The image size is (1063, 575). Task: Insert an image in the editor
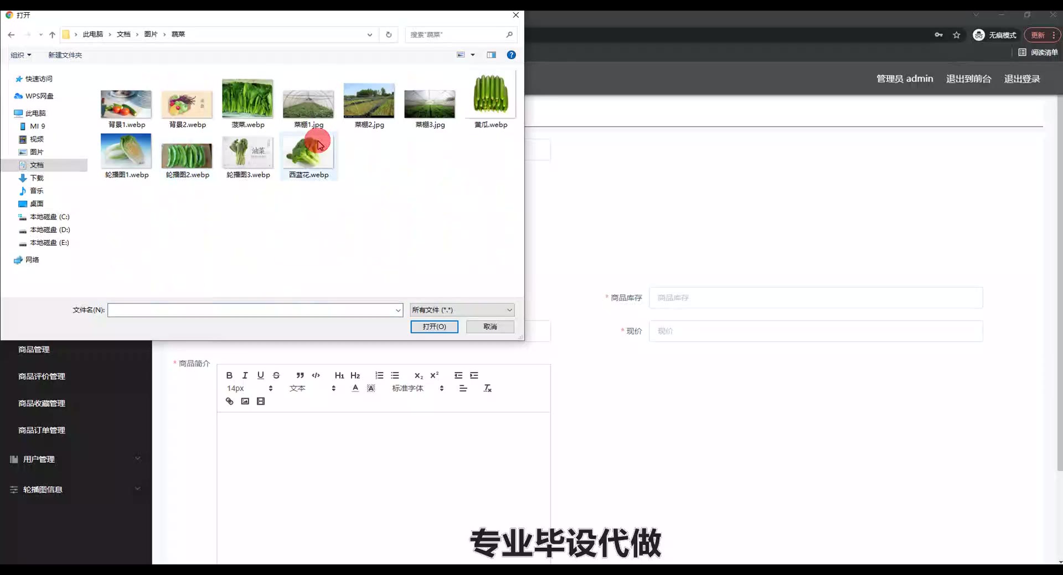(x=245, y=401)
